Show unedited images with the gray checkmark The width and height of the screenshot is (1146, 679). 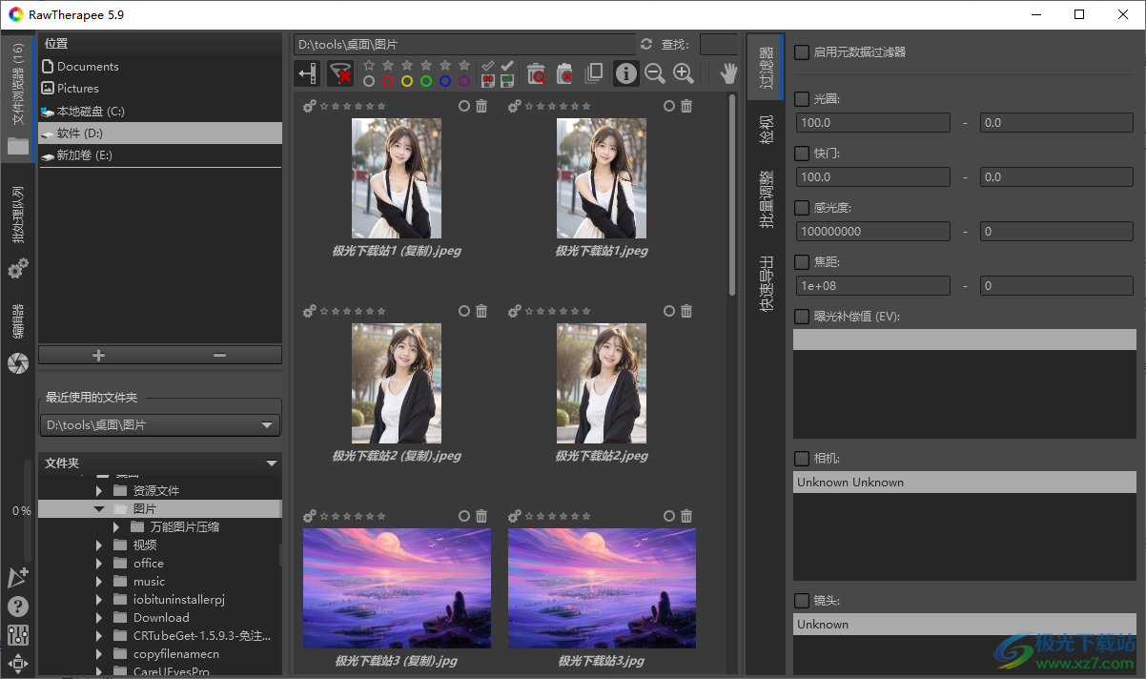point(488,66)
